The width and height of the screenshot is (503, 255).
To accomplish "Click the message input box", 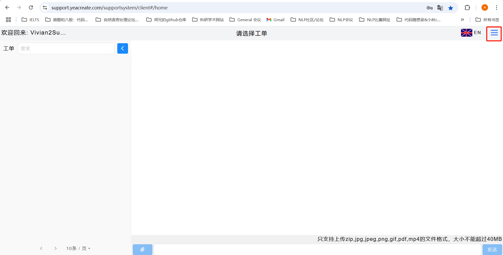I will (317, 249).
